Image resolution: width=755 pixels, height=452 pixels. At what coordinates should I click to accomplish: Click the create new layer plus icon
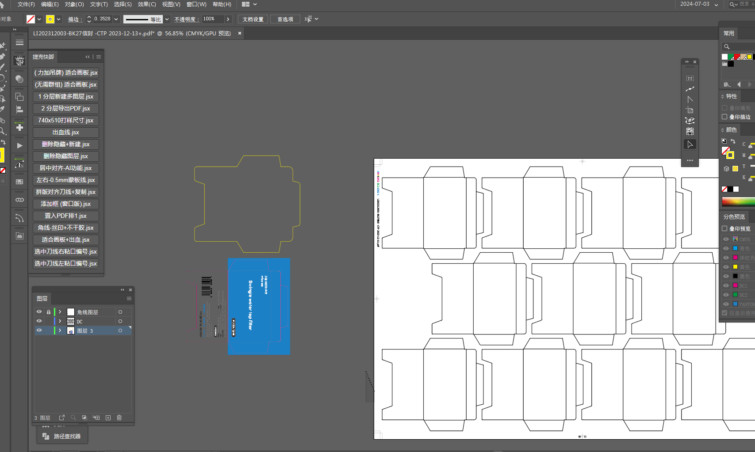108,418
